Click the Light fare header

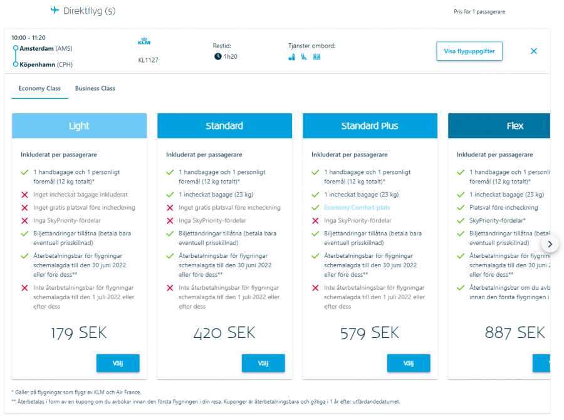pos(79,126)
